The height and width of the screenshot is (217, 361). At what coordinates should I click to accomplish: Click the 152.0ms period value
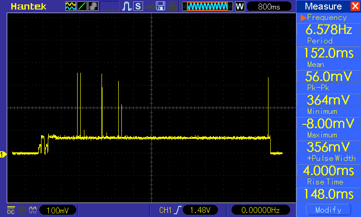pyautogui.click(x=329, y=53)
